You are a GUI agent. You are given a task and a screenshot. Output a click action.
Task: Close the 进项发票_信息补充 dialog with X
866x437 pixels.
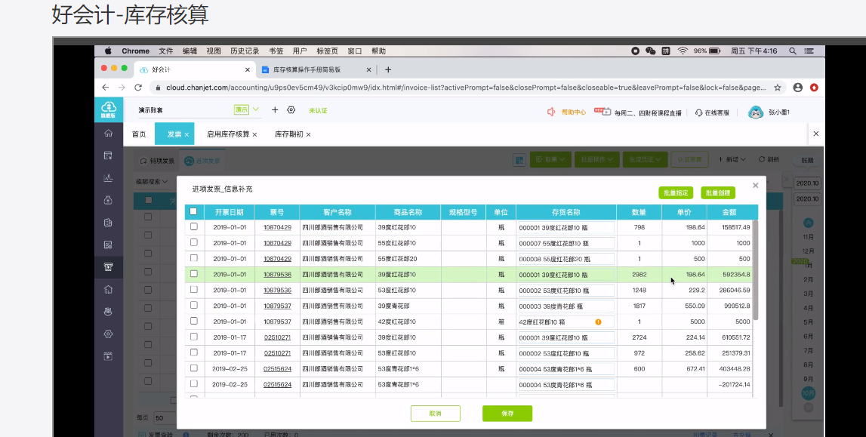tap(756, 186)
